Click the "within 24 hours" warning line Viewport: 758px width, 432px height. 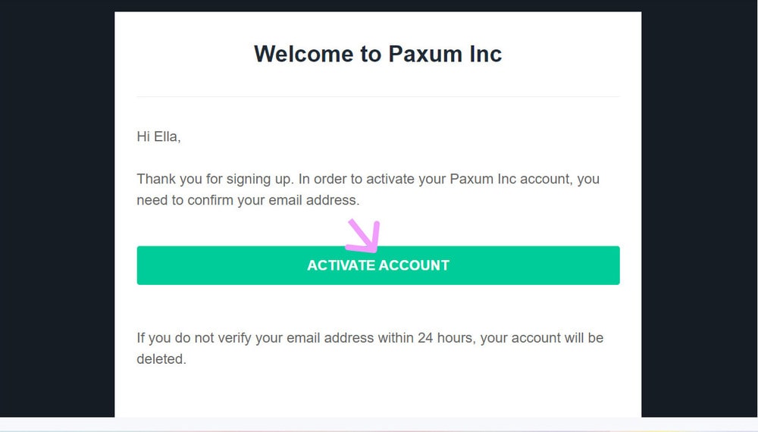(370, 338)
